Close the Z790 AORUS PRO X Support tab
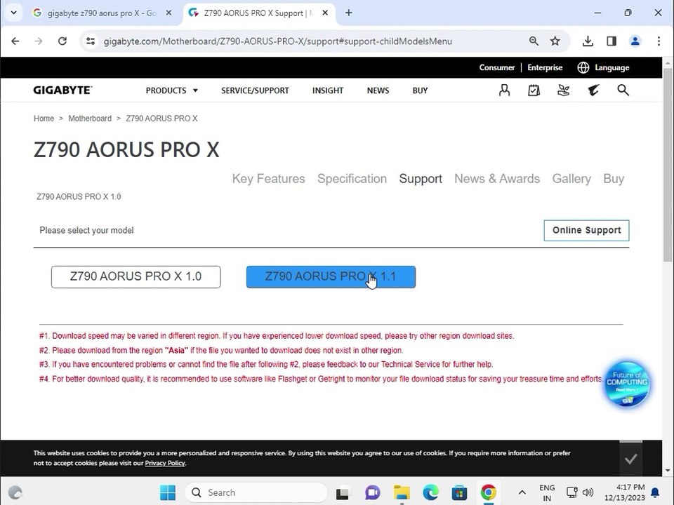This screenshot has height=505, width=674. coord(325,13)
